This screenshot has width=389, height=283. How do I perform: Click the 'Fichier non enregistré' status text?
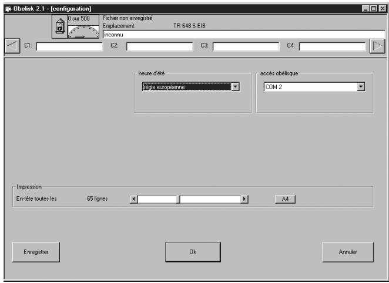[x=128, y=18]
